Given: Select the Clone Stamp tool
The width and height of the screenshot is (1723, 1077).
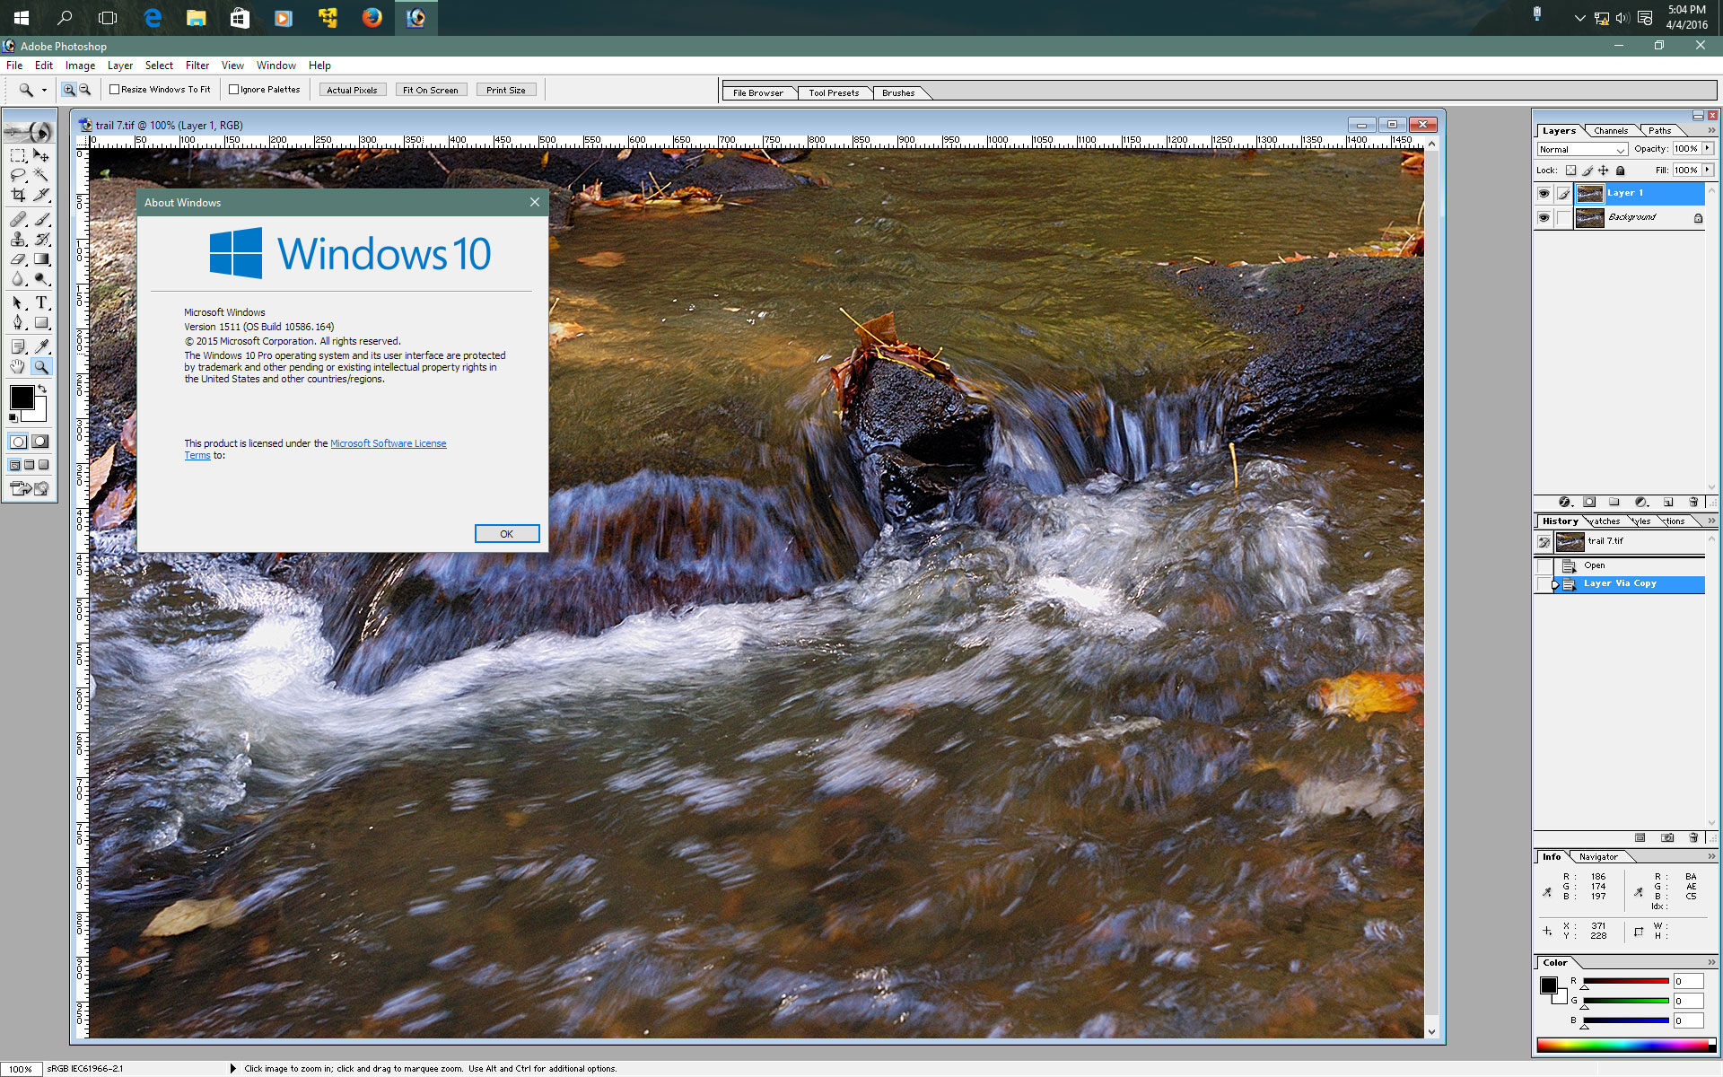Looking at the screenshot, I should click(18, 240).
